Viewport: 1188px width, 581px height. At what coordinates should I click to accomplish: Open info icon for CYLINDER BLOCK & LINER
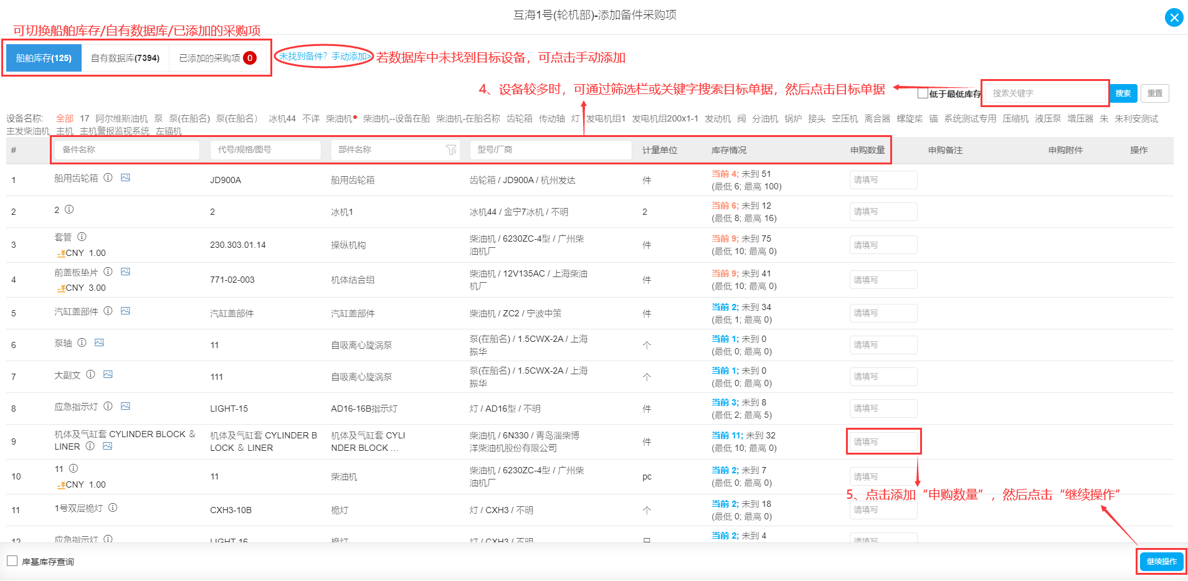(90, 446)
